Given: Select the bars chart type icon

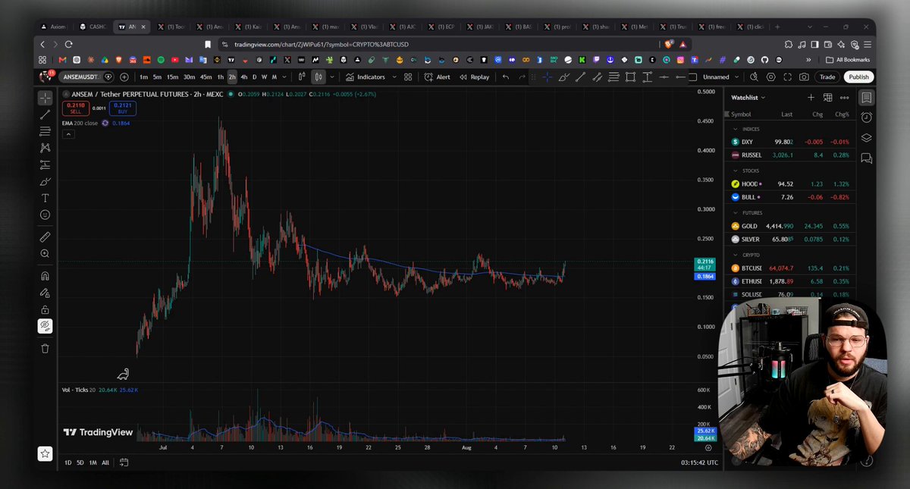Looking at the screenshot, I should point(302,77).
